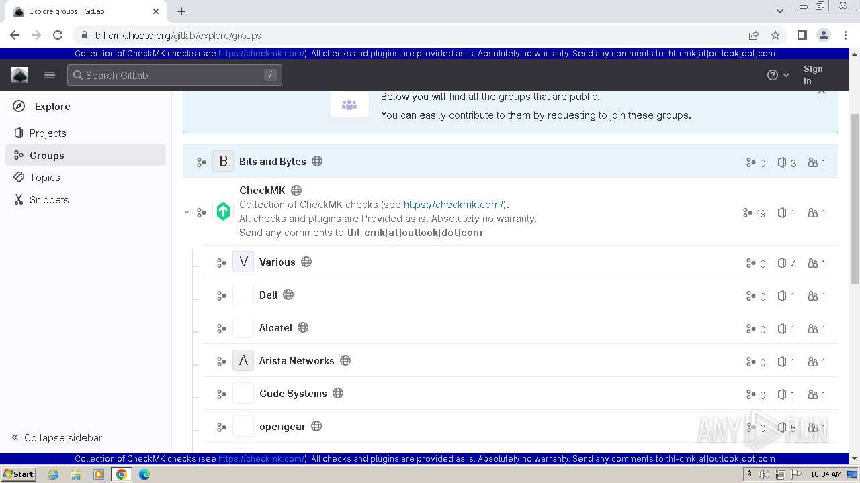
Task: Open the opengear subgroup
Action: tap(282, 426)
